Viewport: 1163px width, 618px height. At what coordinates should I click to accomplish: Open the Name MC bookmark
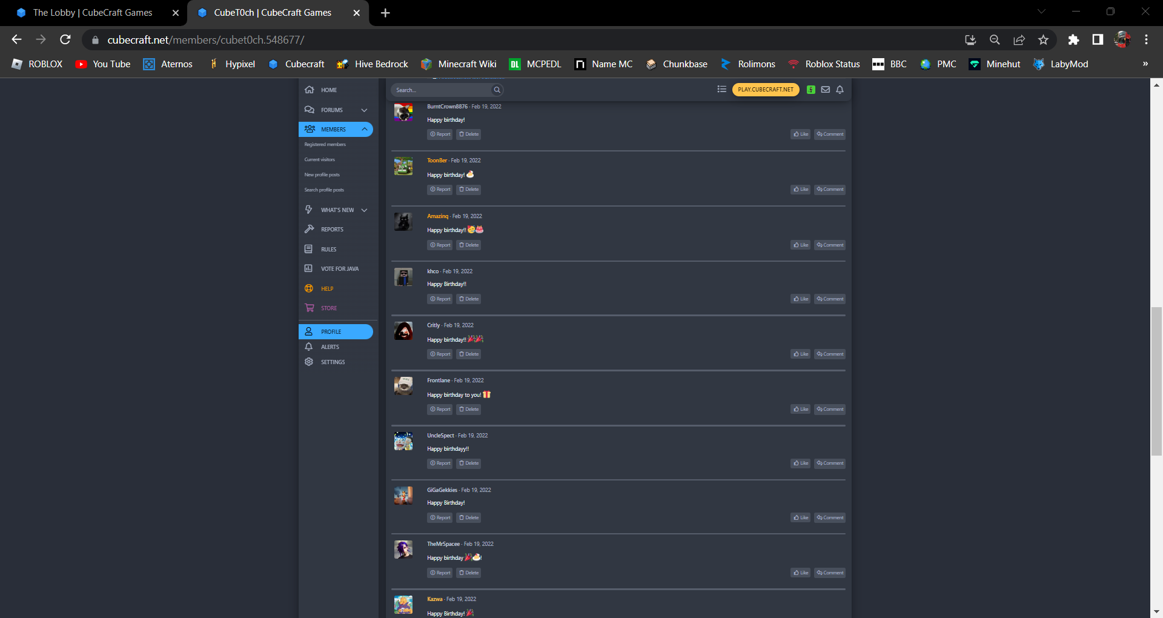click(x=603, y=64)
